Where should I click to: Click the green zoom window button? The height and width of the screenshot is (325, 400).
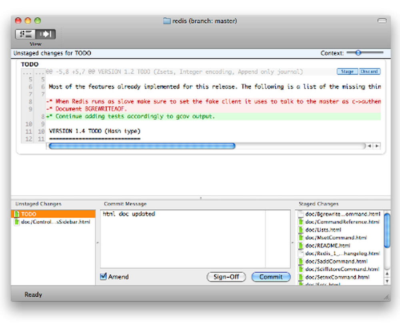point(38,21)
